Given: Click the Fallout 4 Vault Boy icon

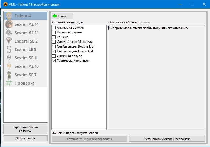Looking at the screenshot, I should 9,16.
